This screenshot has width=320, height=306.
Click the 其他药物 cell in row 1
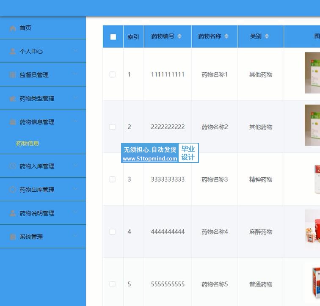pyautogui.click(x=261, y=74)
